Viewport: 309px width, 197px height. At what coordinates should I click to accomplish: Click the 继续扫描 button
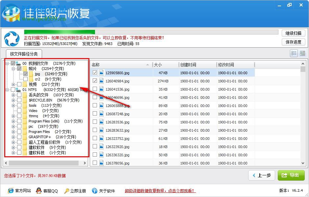[294, 33]
